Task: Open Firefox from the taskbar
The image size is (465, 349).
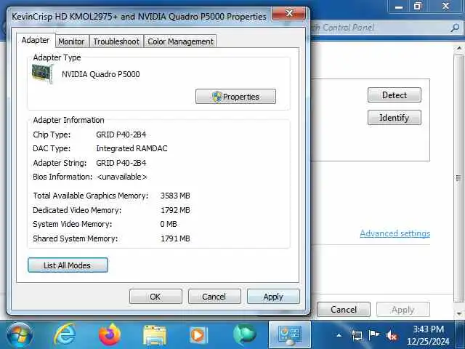Action: point(110,334)
